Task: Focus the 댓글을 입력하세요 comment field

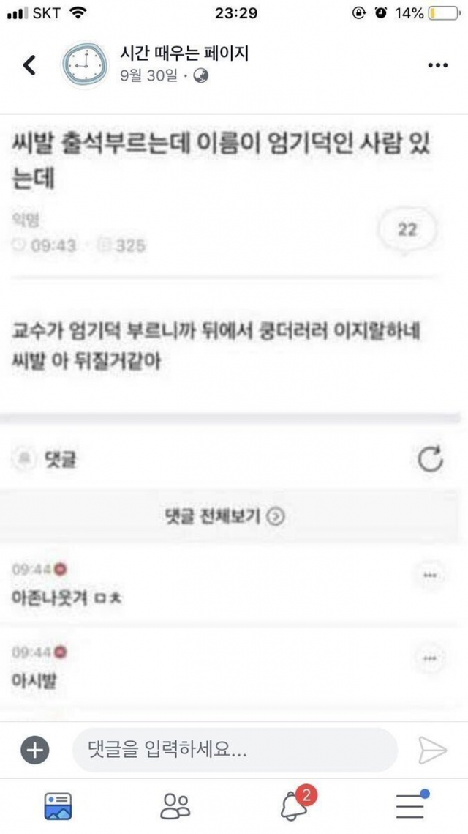Action: pyautogui.click(x=235, y=751)
